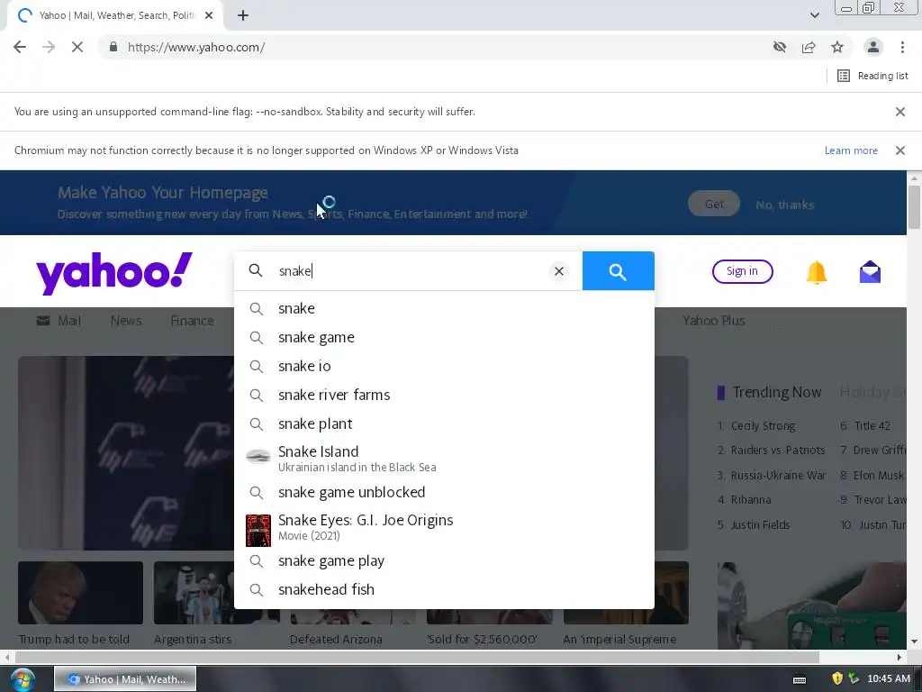Viewport: 922px width, 692px height.
Task: Open Finance in the Yahoo navigation bar
Action: coord(192,321)
